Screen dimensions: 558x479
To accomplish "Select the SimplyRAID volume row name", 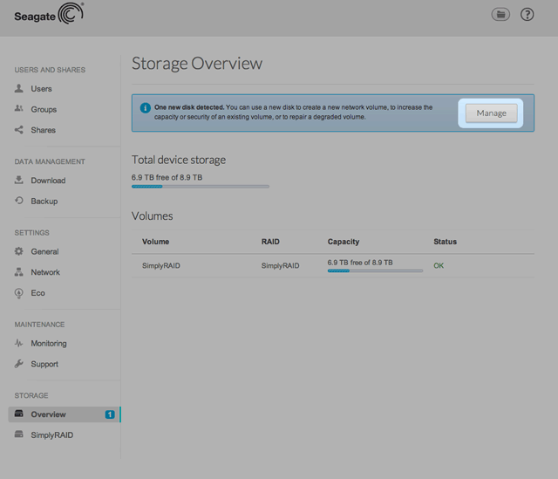I will tap(160, 265).
